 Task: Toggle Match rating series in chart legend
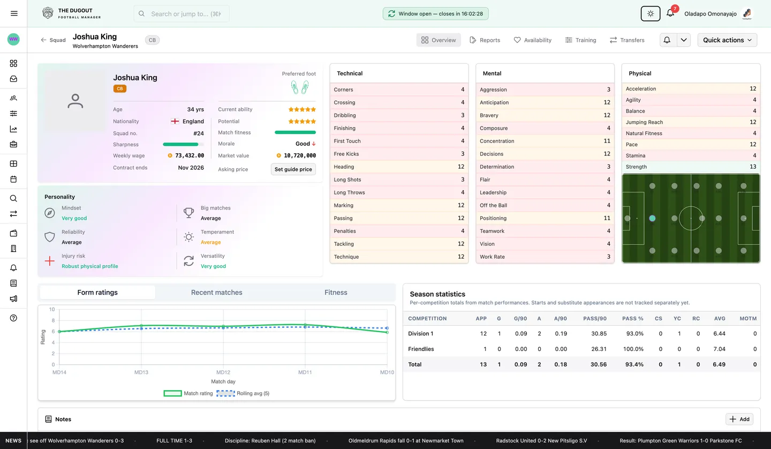(x=188, y=393)
